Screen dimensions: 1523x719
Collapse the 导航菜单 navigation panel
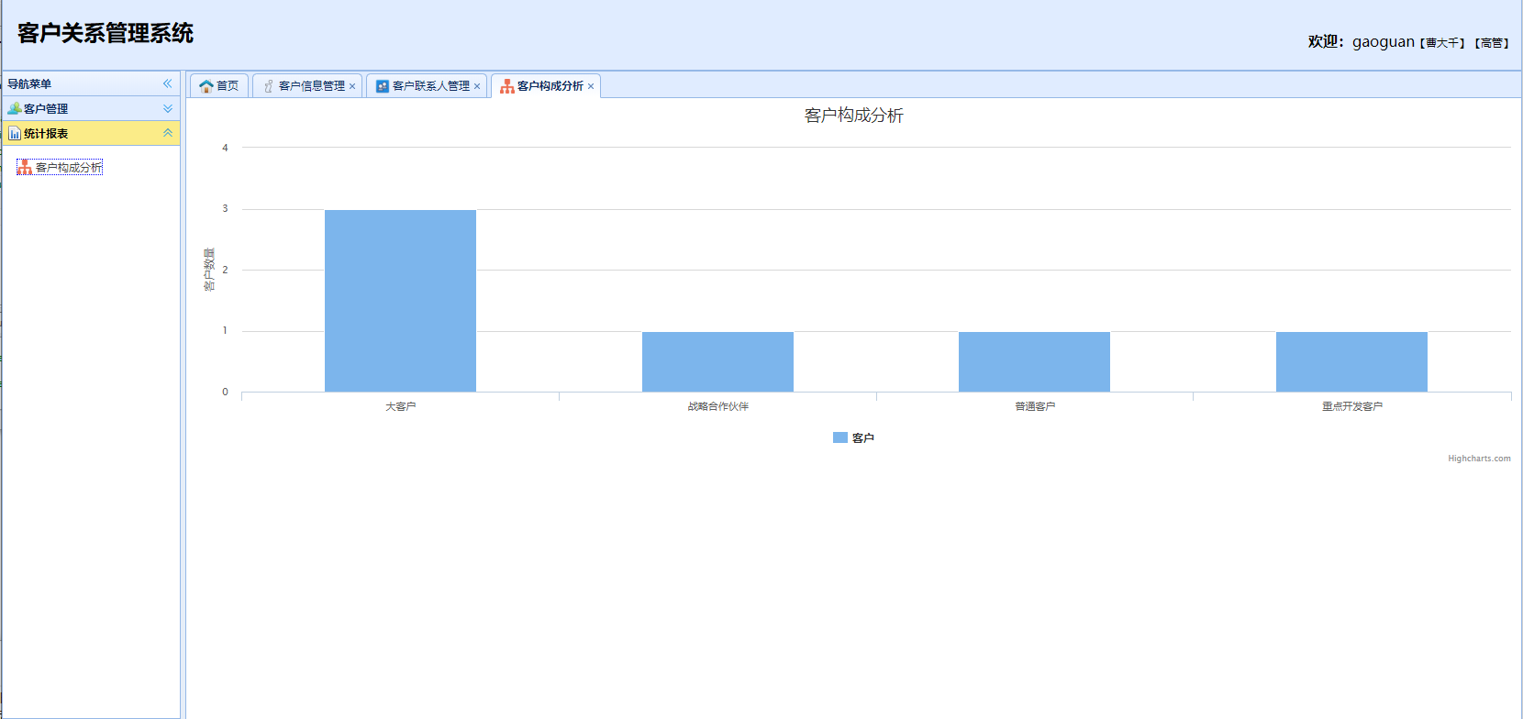168,83
